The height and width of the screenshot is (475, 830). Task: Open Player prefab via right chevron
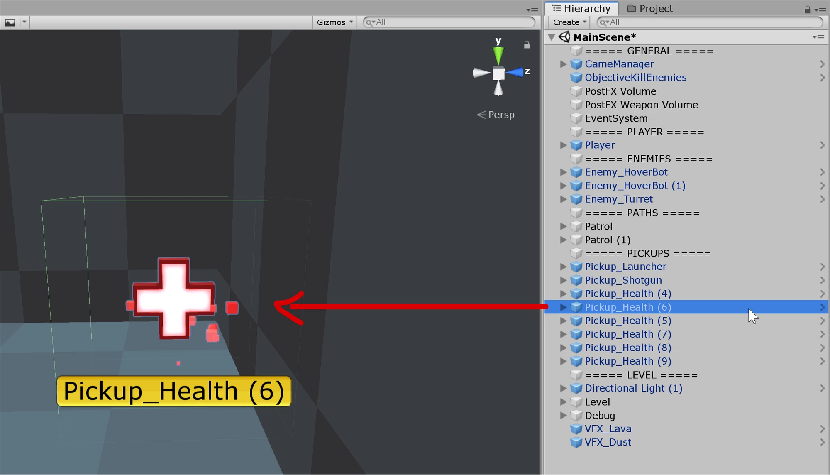pyautogui.click(x=822, y=145)
